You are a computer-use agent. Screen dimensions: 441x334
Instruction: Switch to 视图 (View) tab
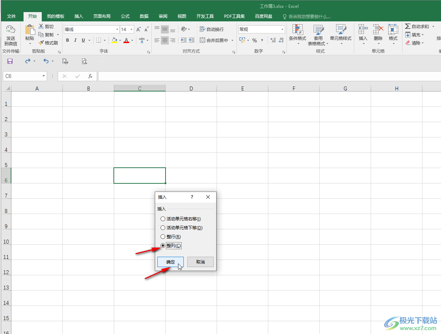[x=182, y=16]
